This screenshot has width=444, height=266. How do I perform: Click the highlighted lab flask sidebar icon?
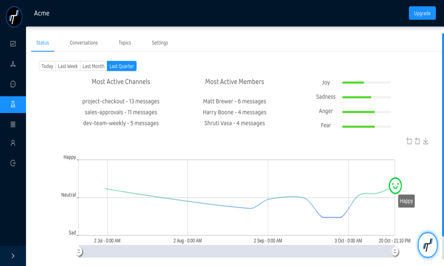(13, 104)
